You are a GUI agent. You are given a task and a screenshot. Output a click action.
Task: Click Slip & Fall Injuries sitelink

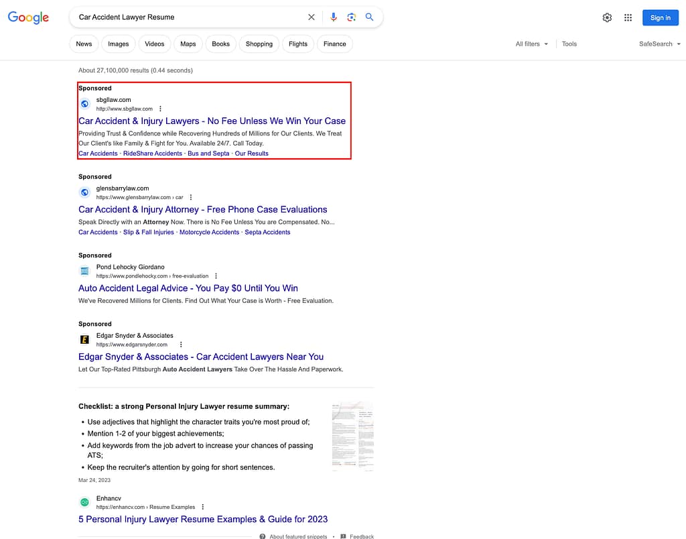pos(148,232)
